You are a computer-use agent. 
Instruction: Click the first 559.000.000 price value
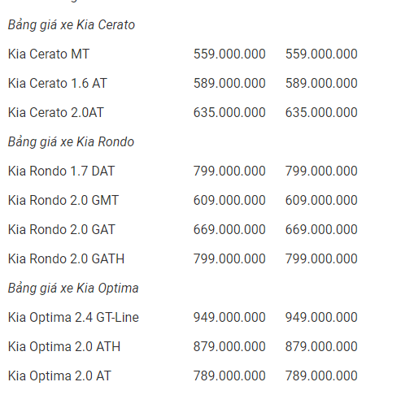point(229,54)
